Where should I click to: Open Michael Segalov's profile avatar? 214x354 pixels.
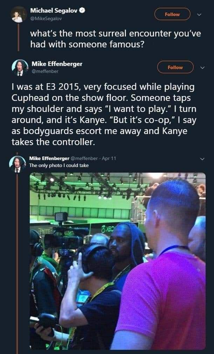coord(19,14)
